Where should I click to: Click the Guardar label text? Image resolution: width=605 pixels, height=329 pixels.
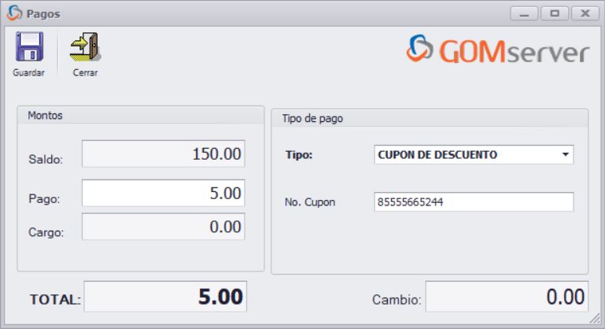(28, 72)
